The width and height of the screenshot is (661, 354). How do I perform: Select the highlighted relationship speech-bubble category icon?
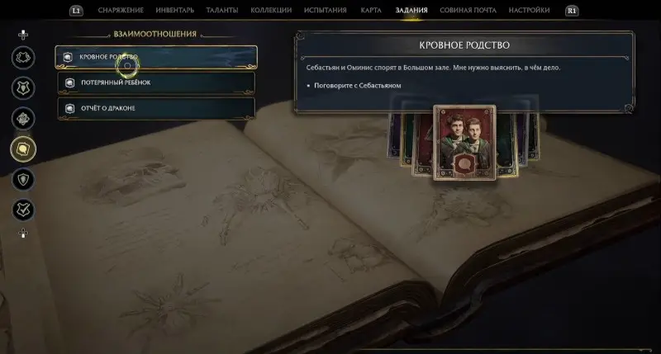(x=23, y=149)
